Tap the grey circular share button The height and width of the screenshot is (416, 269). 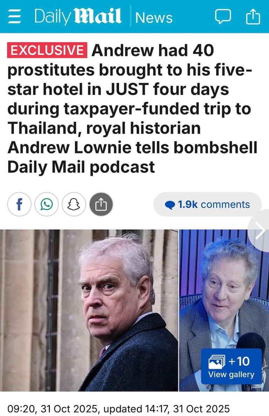tap(101, 204)
